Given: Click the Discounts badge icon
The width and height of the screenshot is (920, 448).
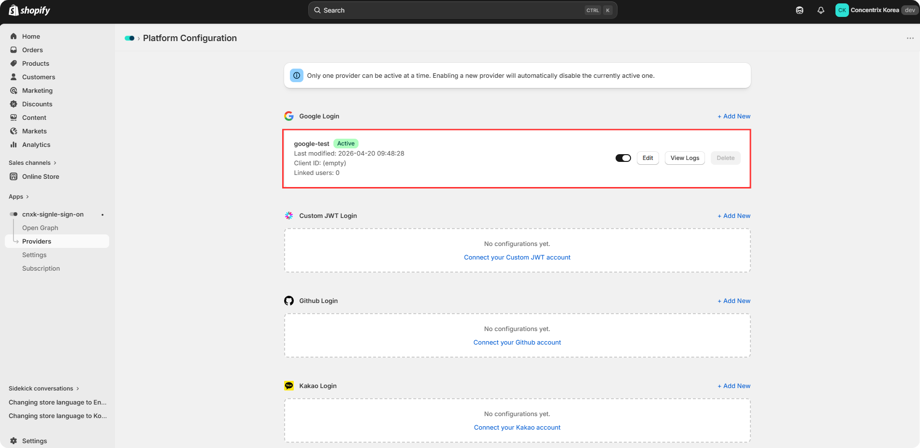Looking at the screenshot, I should tap(14, 104).
